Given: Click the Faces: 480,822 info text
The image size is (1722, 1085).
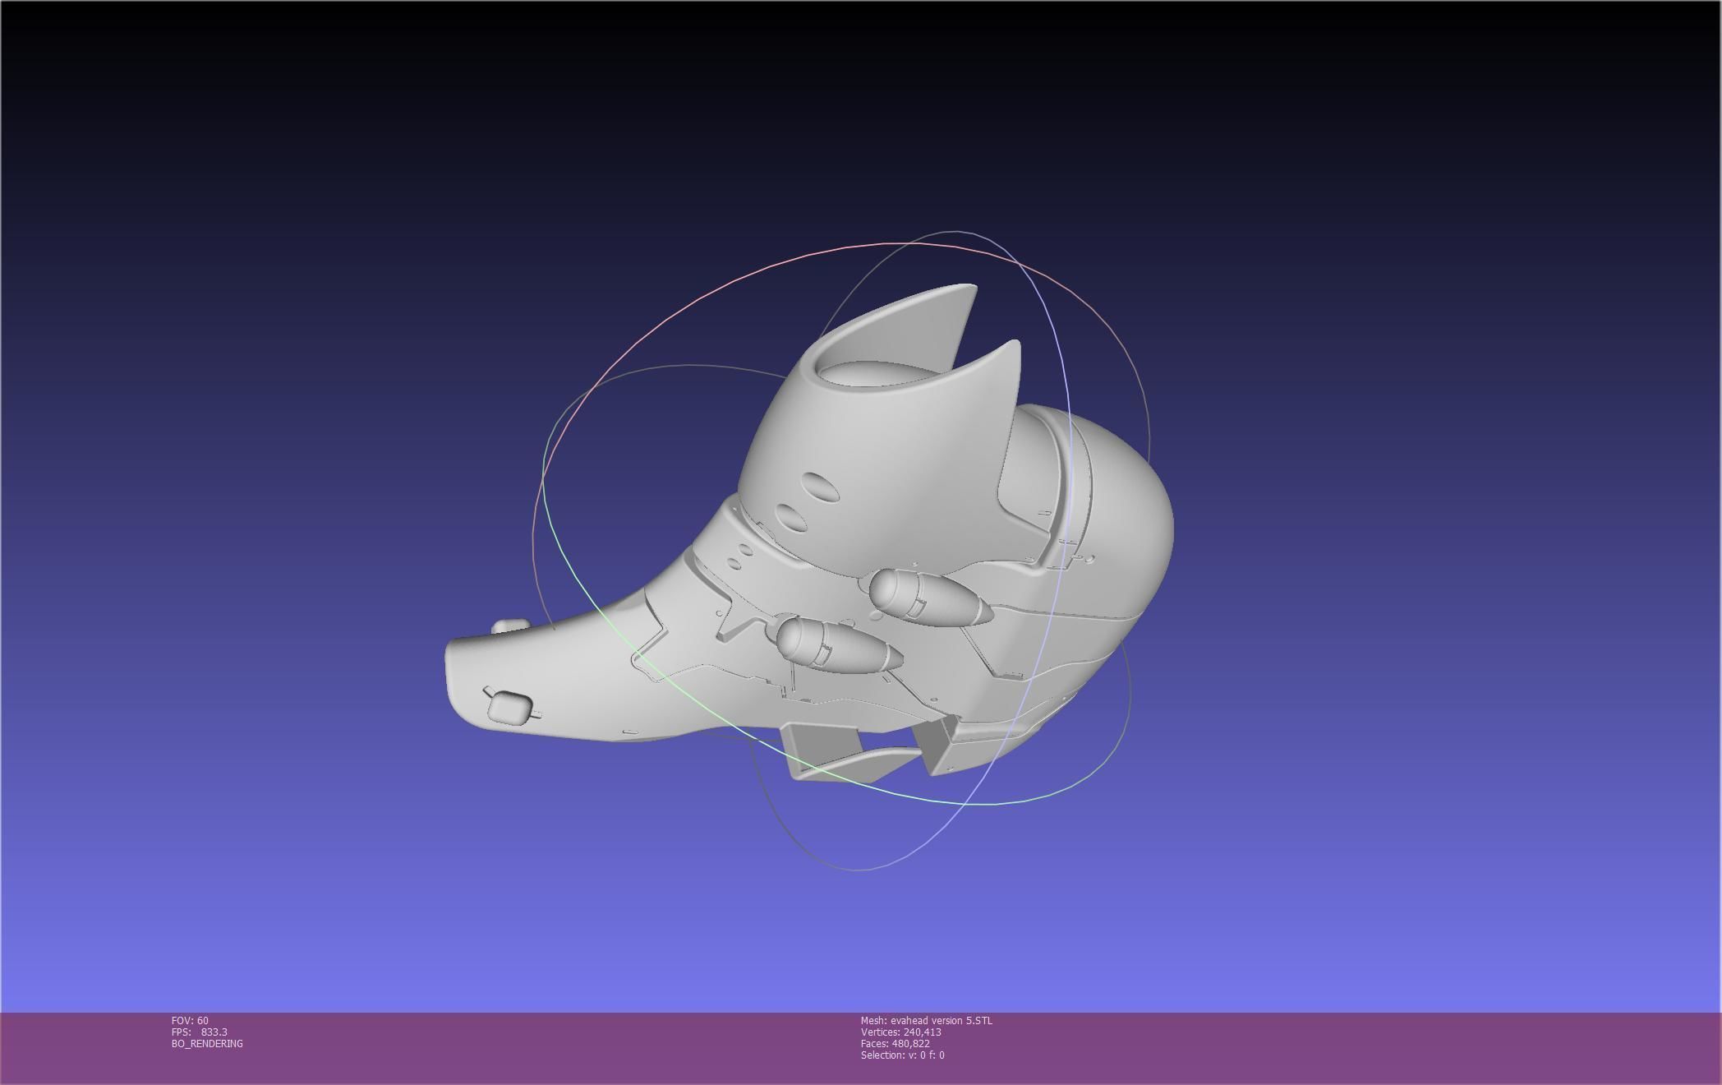Looking at the screenshot, I should point(895,1043).
